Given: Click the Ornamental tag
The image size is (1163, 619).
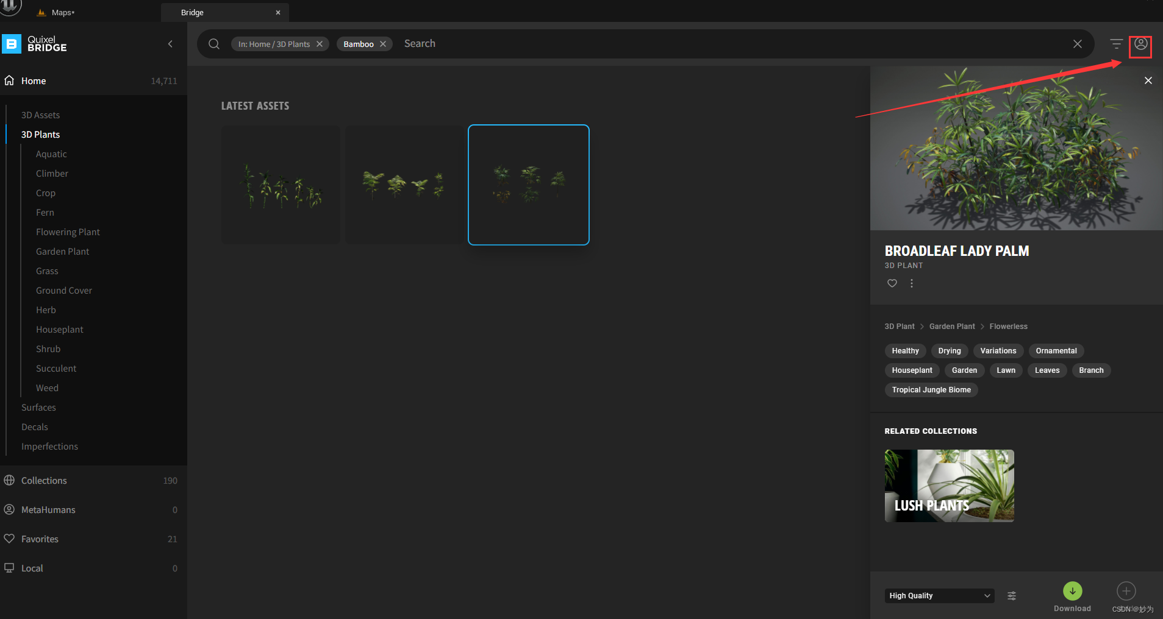Looking at the screenshot, I should click(1056, 351).
